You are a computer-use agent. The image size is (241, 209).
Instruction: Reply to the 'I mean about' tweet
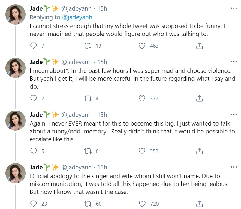click(x=33, y=98)
